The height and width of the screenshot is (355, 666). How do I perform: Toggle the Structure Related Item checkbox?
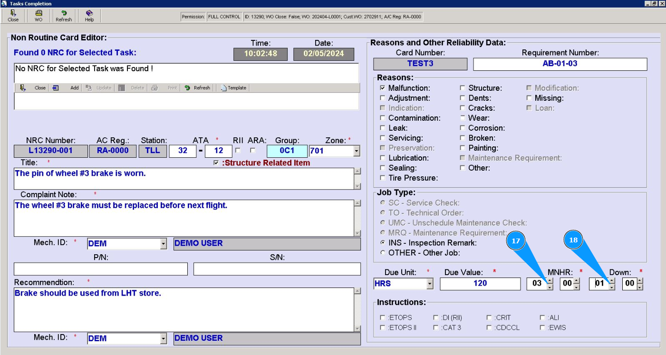tap(217, 163)
